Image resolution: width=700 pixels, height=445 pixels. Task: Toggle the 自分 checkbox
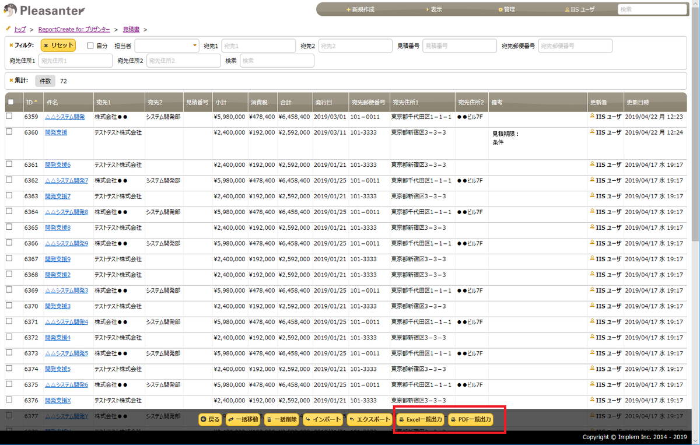tap(90, 45)
